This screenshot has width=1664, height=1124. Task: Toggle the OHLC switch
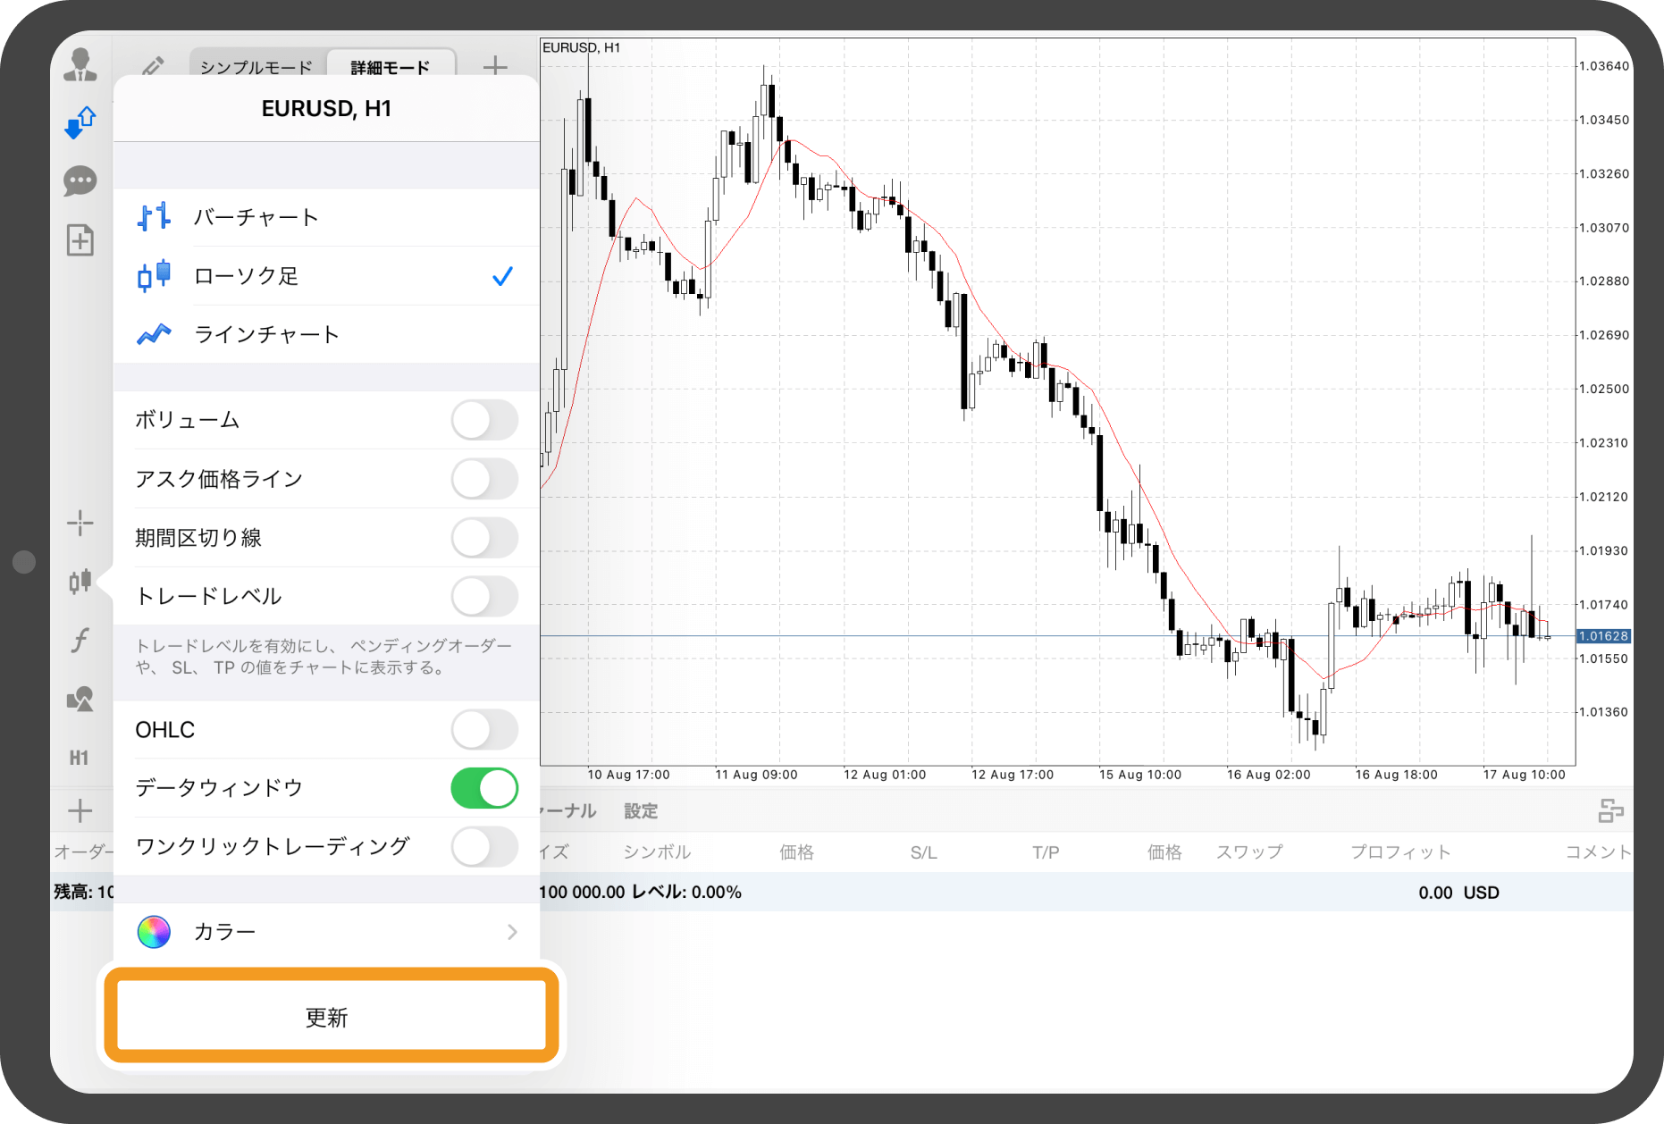(x=484, y=730)
